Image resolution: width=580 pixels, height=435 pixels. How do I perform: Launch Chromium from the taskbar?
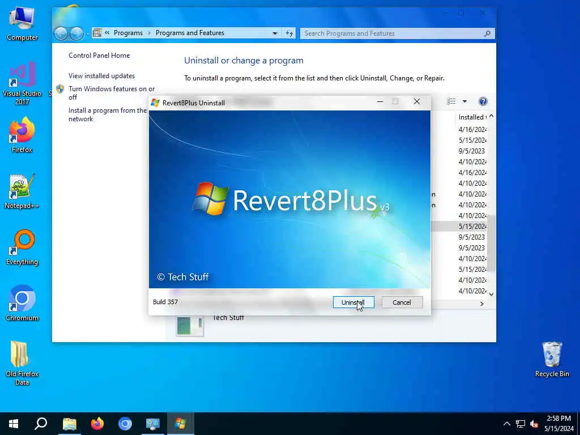[125, 424]
